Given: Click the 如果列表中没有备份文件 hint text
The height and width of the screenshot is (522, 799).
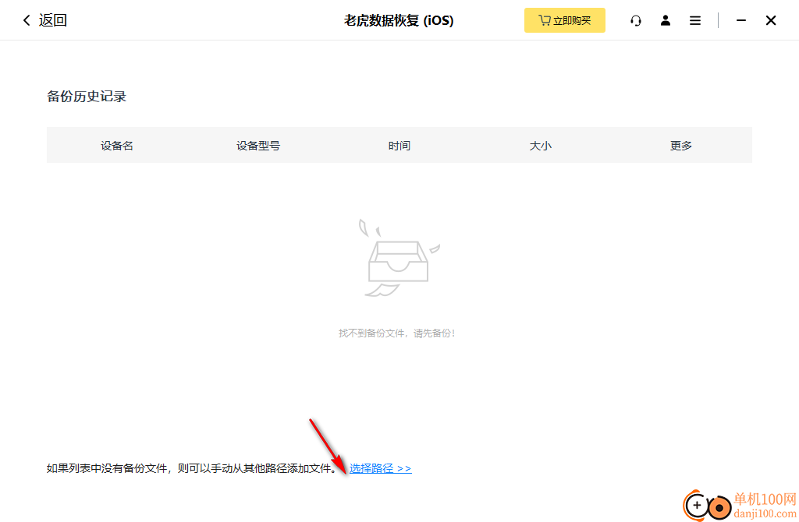Looking at the screenshot, I should pos(193,468).
